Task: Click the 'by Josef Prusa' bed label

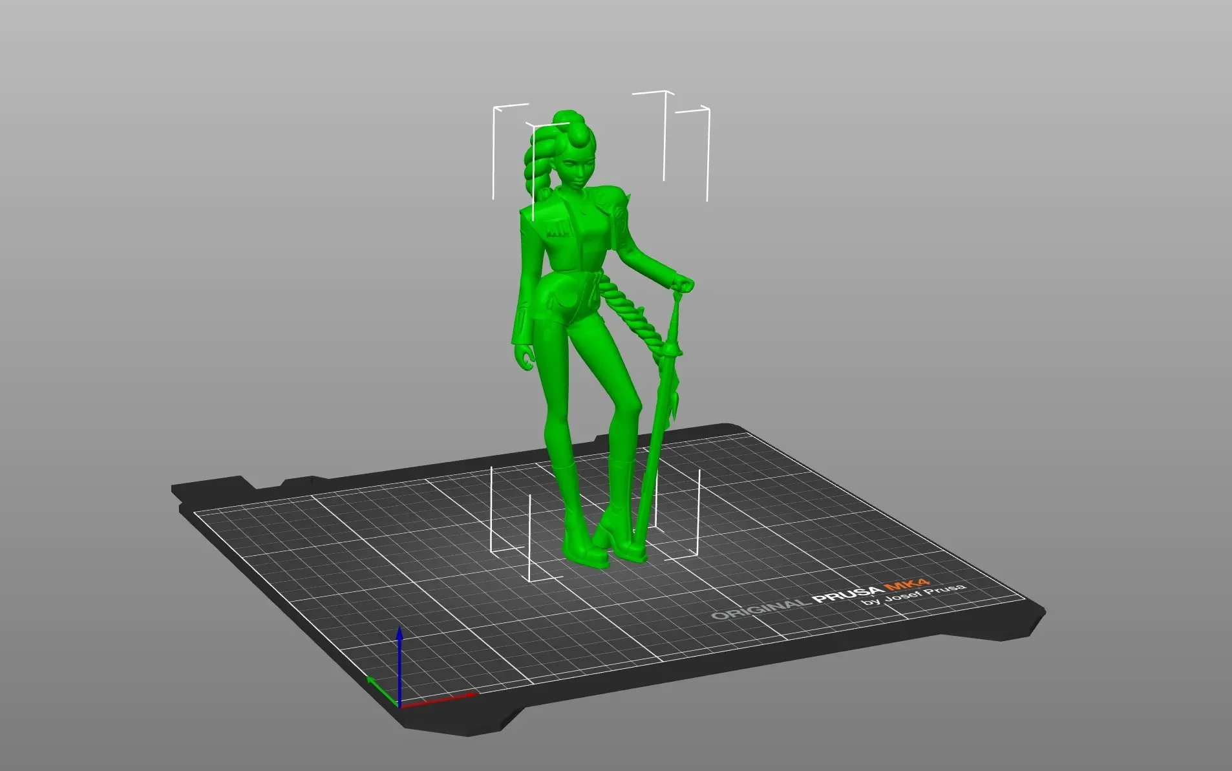Action: click(x=913, y=595)
